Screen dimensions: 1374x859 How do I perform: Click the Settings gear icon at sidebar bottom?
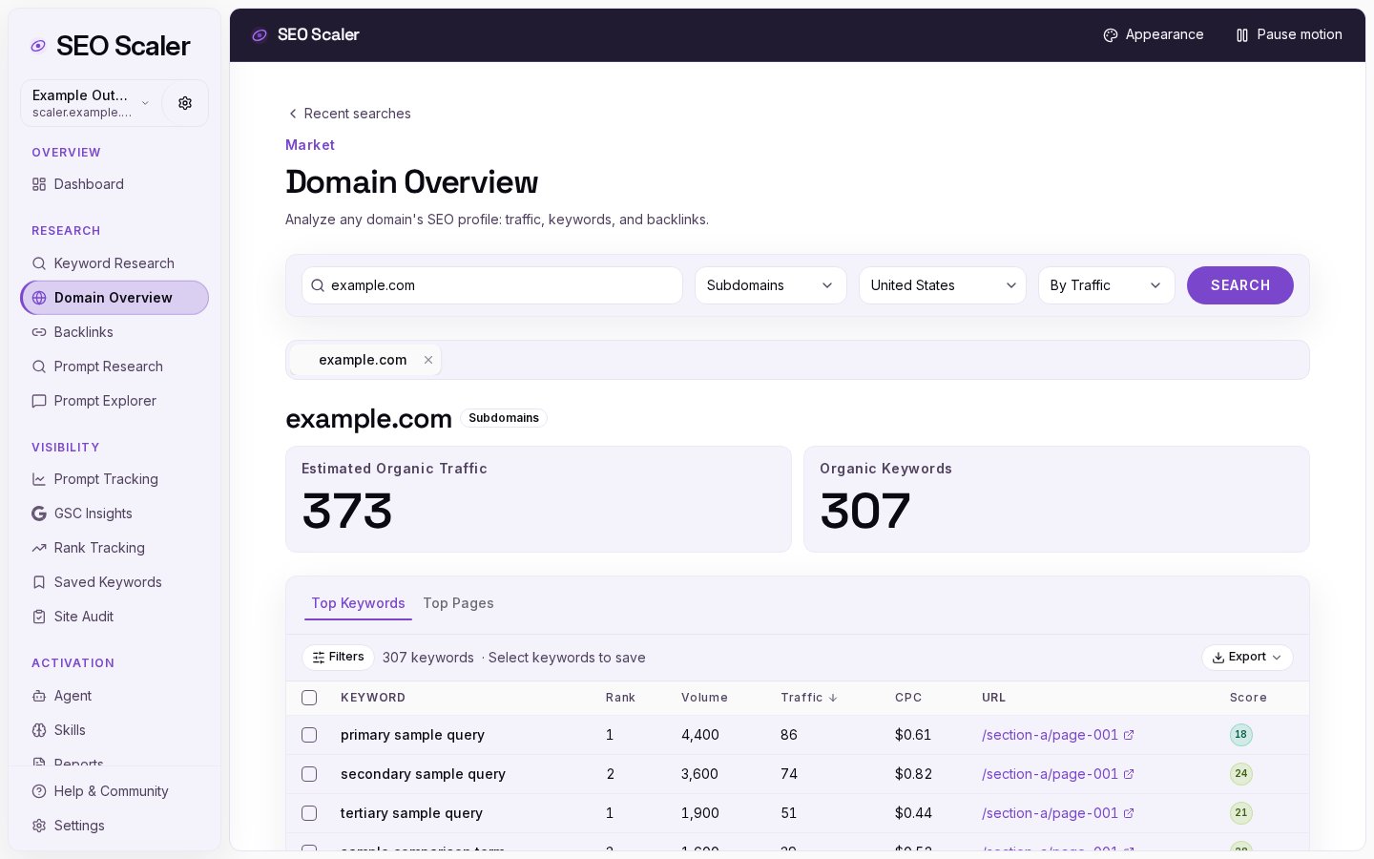(39, 826)
